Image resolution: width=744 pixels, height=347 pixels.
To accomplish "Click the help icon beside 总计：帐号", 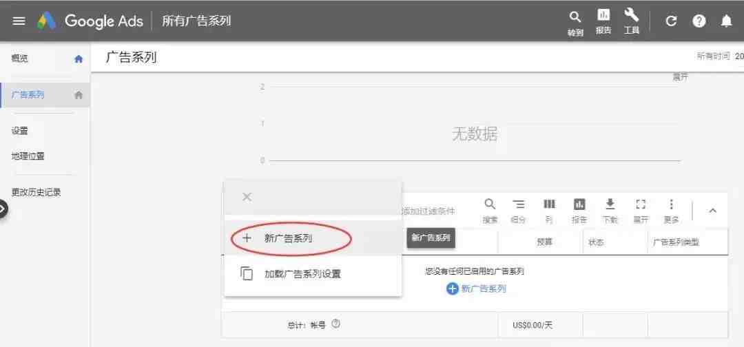I will click(336, 324).
